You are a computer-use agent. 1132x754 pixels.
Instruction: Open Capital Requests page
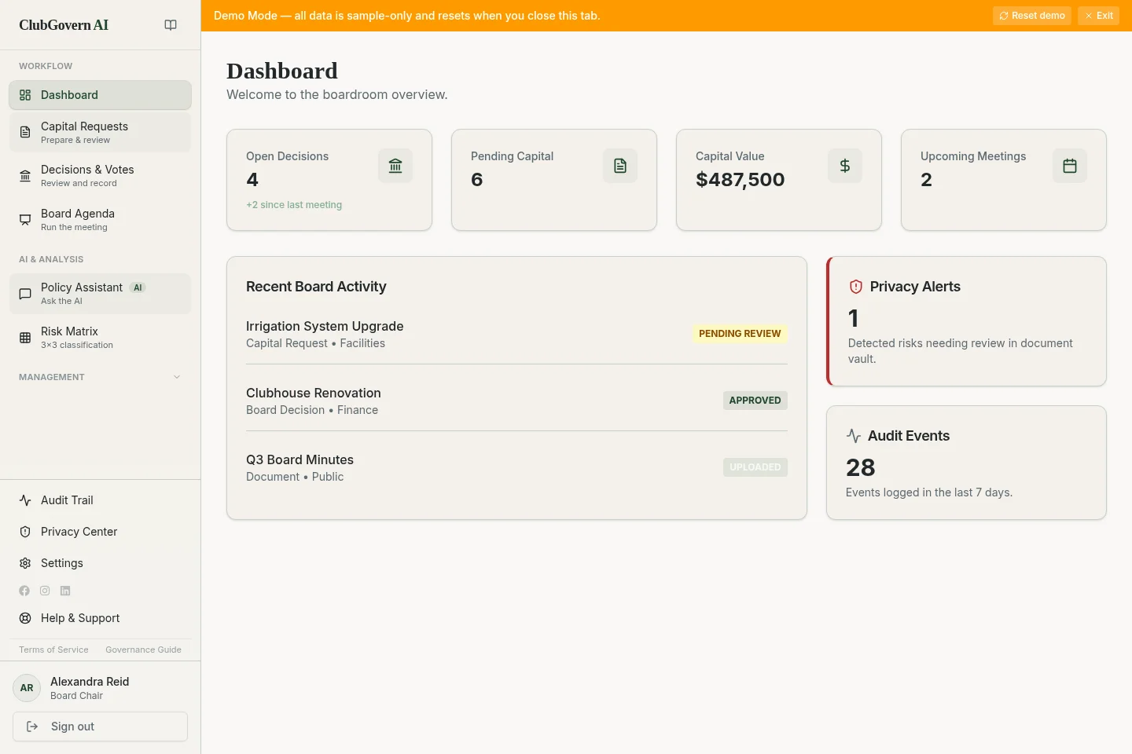(101, 132)
